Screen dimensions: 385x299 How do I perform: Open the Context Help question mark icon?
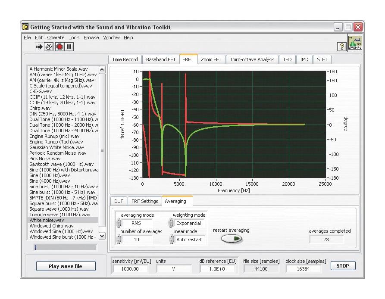[x=341, y=47]
